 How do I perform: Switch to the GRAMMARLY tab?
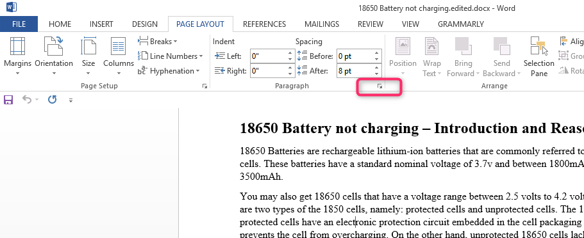tap(461, 24)
